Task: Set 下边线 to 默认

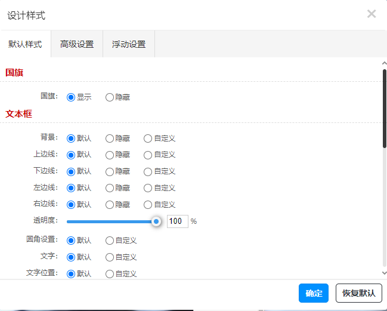Action: click(x=71, y=172)
